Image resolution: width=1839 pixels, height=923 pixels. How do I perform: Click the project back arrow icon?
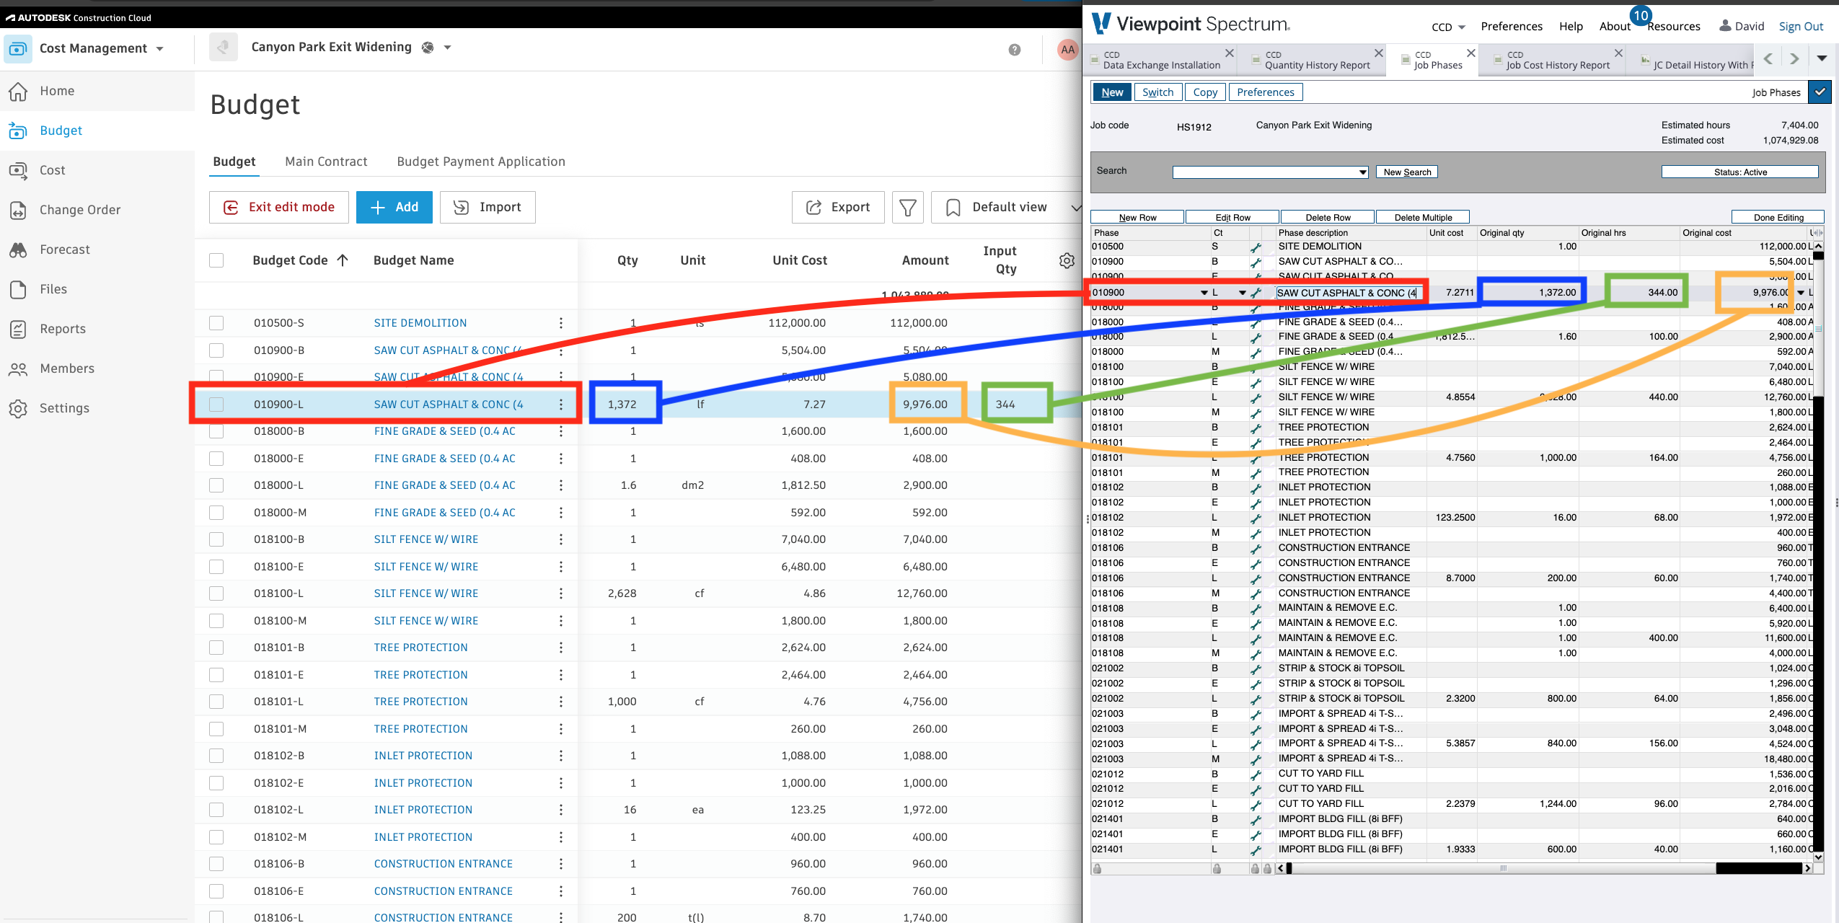tap(224, 48)
